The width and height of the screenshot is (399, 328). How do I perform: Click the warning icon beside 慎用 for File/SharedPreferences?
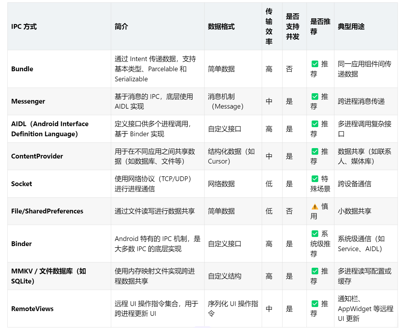[315, 206]
